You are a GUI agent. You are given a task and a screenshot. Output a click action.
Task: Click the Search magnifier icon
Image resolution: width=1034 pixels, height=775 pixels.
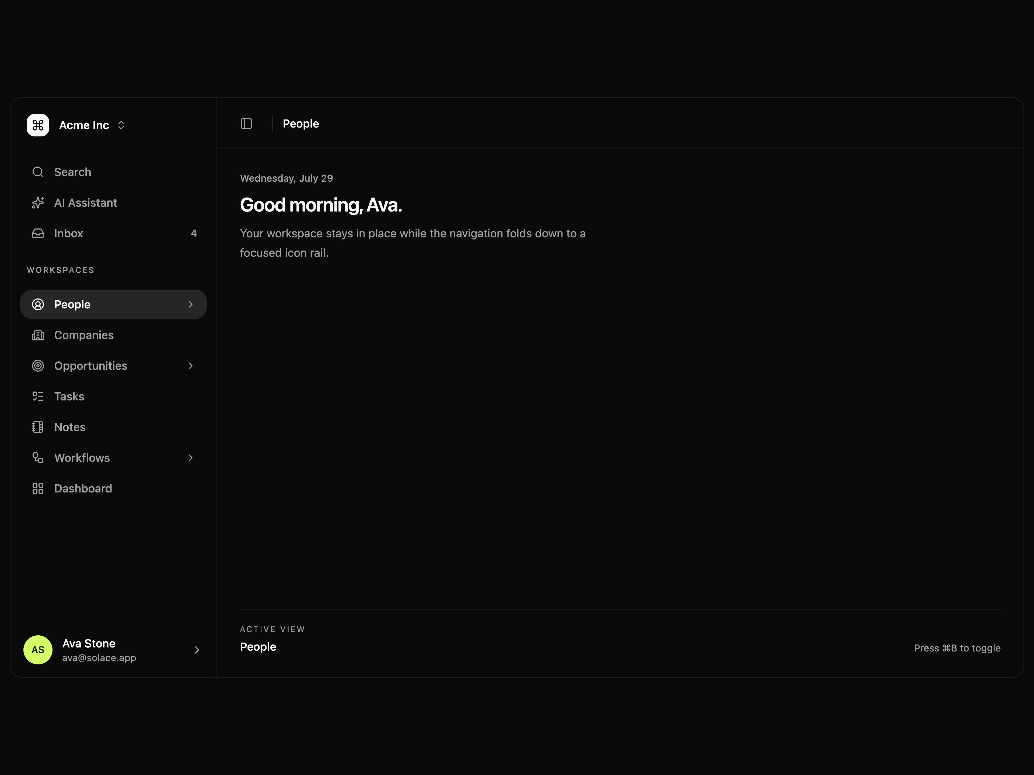pyautogui.click(x=38, y=172)
